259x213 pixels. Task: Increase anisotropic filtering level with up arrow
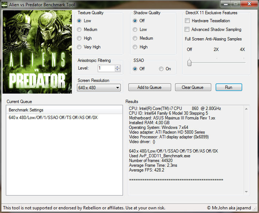coord(117,67)
